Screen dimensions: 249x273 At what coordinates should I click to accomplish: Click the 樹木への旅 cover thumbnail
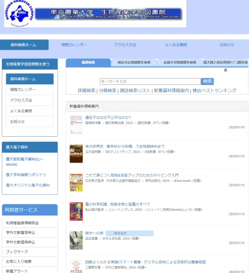coord(76,241)
